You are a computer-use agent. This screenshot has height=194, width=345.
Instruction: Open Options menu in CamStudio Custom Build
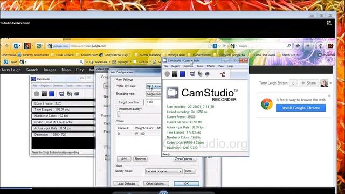[188, 66]
